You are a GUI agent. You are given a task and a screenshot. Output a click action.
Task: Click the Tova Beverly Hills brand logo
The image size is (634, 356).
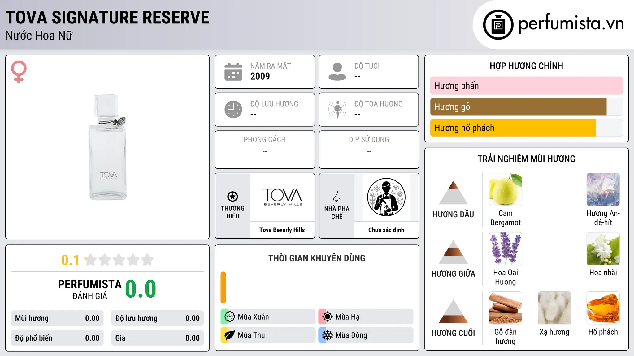pyautogui.click(x=282, y=197)
